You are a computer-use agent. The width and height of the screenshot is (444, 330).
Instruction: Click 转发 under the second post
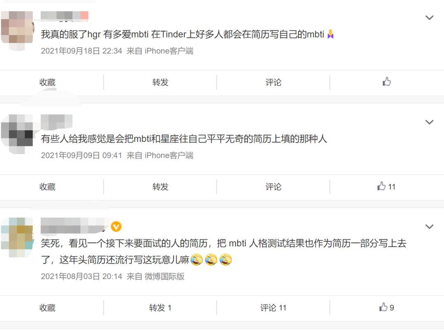pyautogui.click(x=160, y=187)
